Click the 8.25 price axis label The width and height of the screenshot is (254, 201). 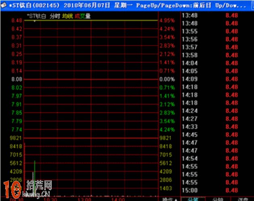(17, 54)
